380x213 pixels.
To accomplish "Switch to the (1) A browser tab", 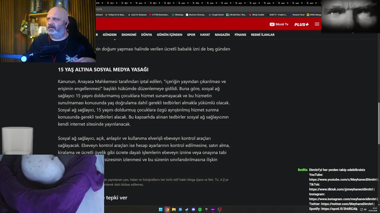I will pyautogui.click(x=112, y=3).
